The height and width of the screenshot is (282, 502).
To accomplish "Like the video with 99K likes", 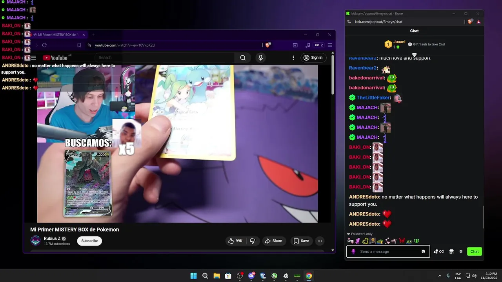I will tap(235, 241).
